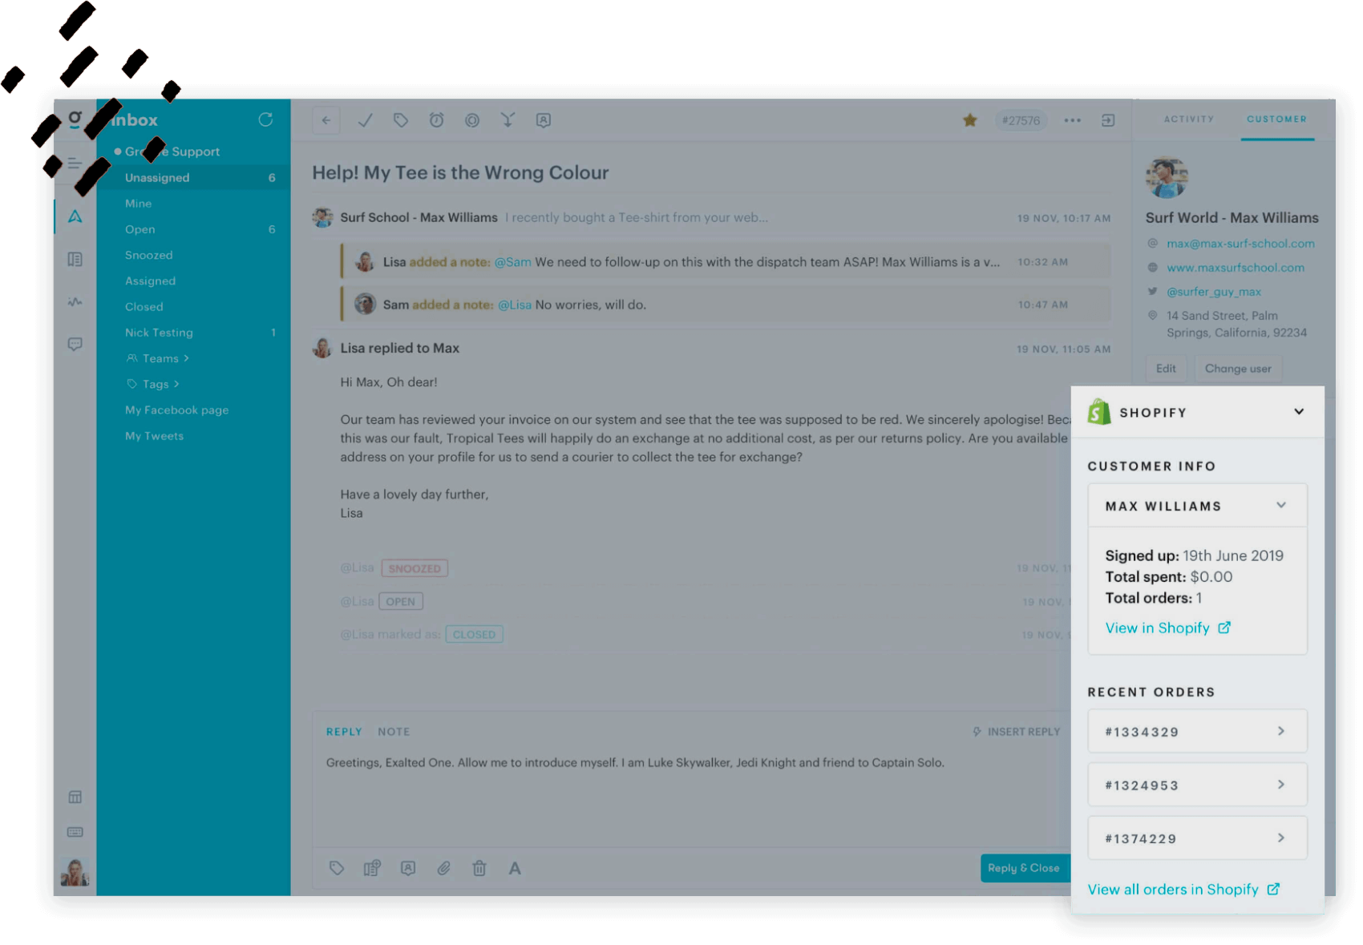Open max@max-surf-school.com email link
The image size is (1363, 945).
(x=1240, y=244)
